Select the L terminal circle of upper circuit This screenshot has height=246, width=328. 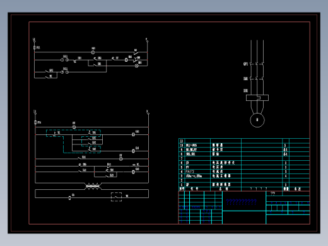[x=35, y=42]
